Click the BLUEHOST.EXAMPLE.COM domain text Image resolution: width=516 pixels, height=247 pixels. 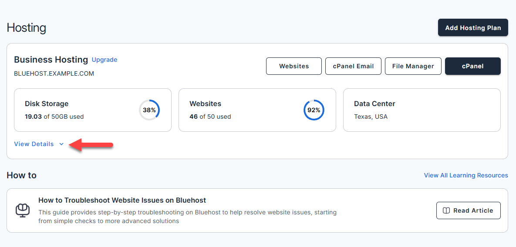point(54,73)
